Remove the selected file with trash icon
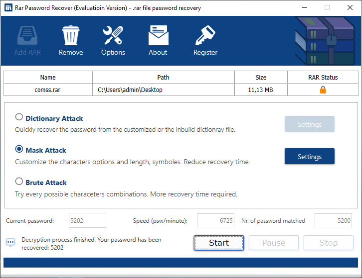Screen dimensions: 362x278 pos(71,35)
